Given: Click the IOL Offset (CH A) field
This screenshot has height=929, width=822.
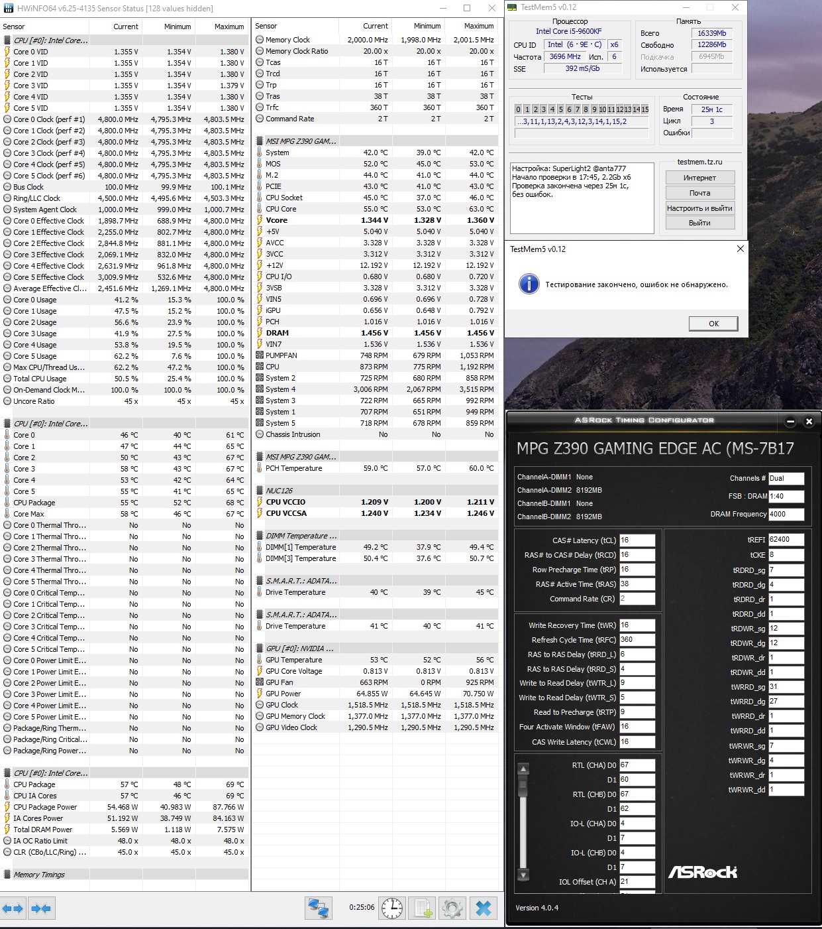Looking at the screenshot, I should [637, 882].
